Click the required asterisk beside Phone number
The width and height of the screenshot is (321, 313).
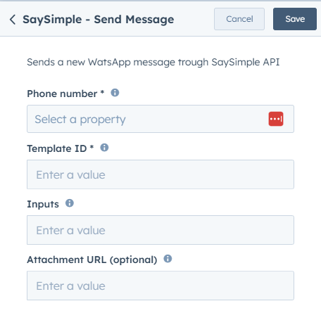102,91
